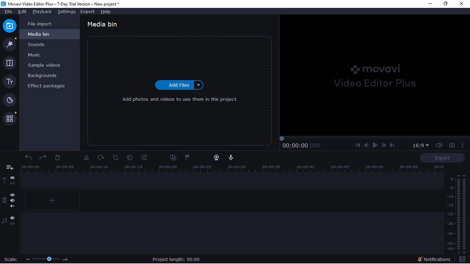Mute the player volume speaker icon
Image resolution: width=470 pixels, height=264 pixels.
point(439,145)
